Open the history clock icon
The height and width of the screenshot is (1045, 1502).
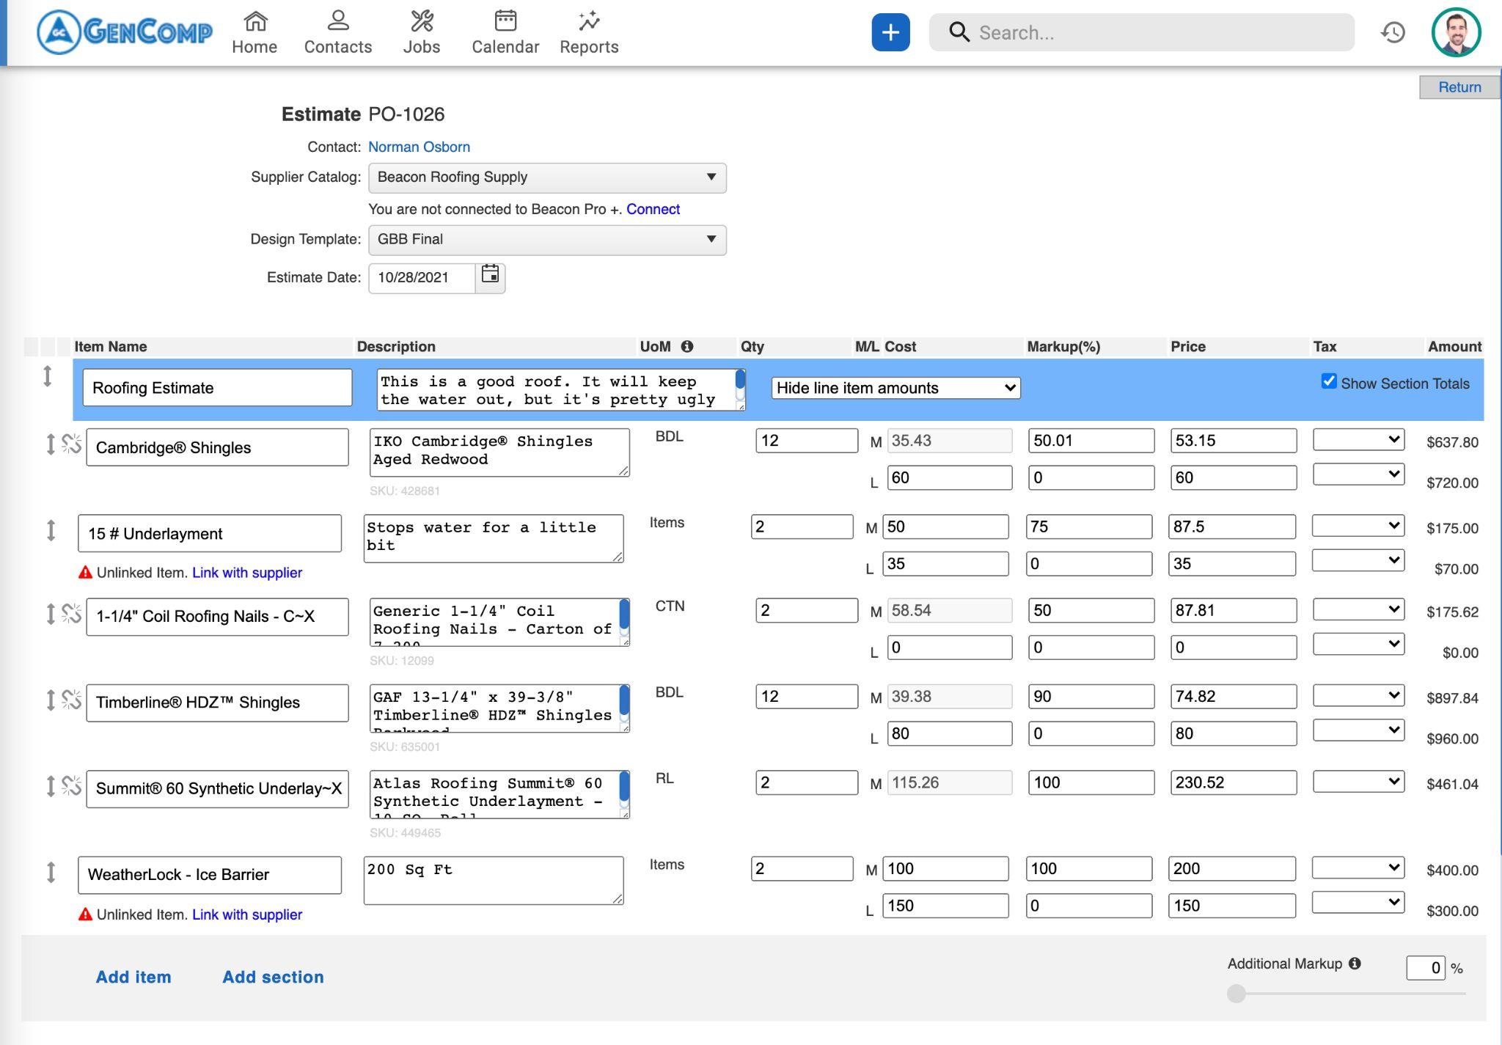1393,32
